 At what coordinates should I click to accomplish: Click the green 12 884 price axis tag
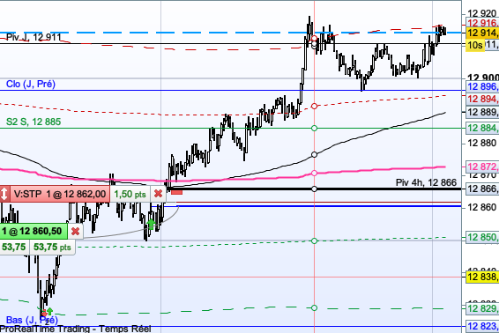click(x=482, y=128)
